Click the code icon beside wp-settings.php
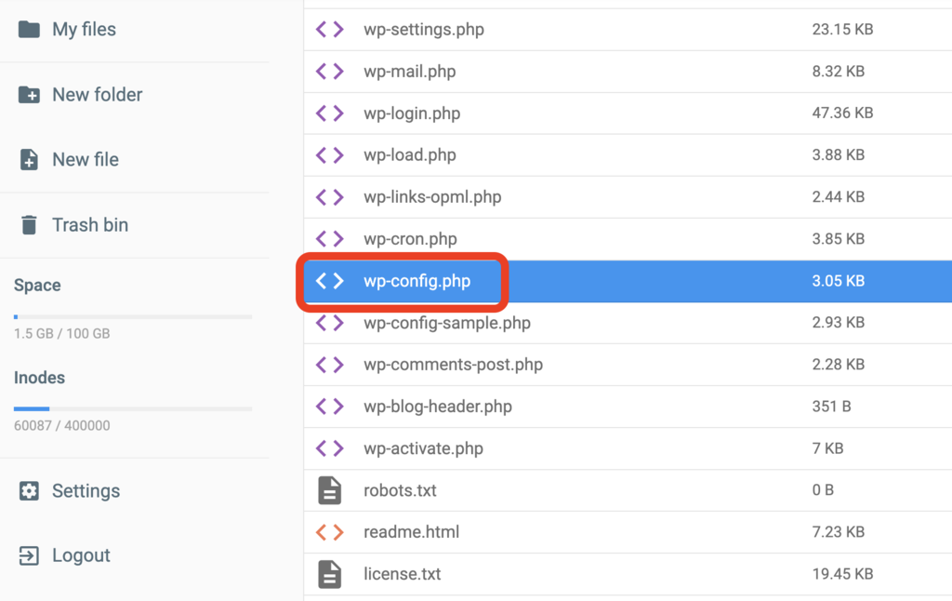The width and height of the screenshot is (952, 601). 329,29
